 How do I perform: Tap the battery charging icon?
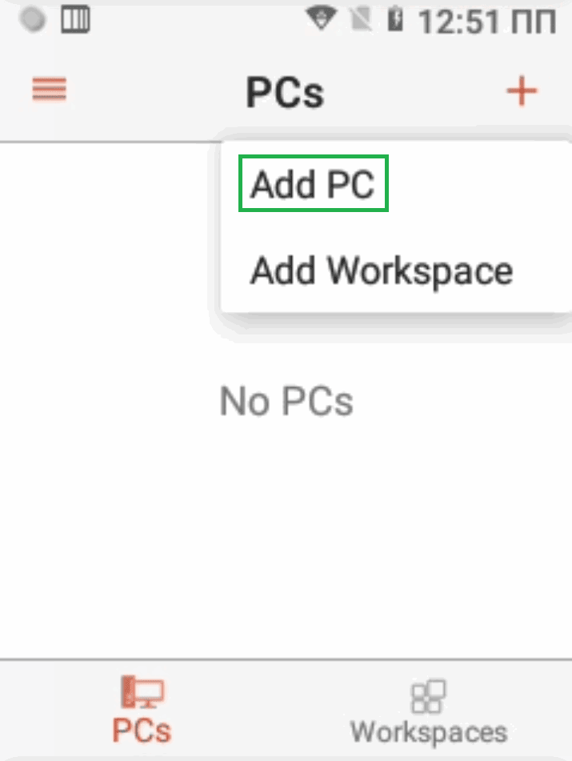tap(394, 21)
